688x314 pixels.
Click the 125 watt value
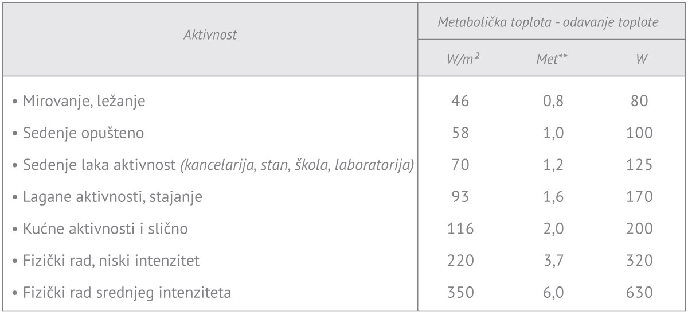pyautogui.click(x=640, y=165)
